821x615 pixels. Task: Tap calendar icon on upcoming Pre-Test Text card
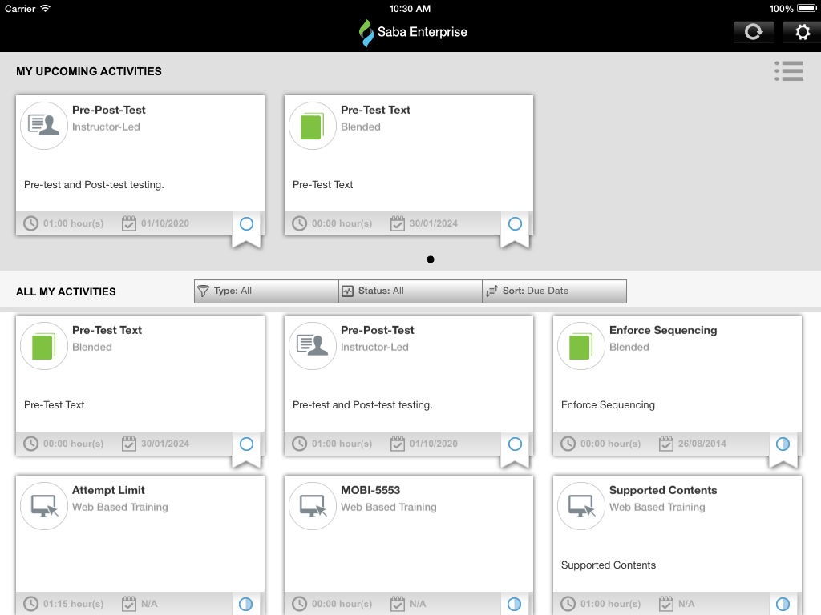tap(398, 223)
